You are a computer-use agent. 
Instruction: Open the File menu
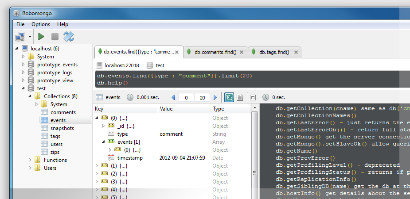point(20,24)
